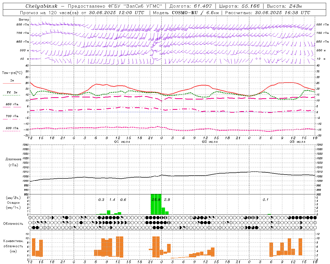Click the '02 июля' date label

pos(210,142)
